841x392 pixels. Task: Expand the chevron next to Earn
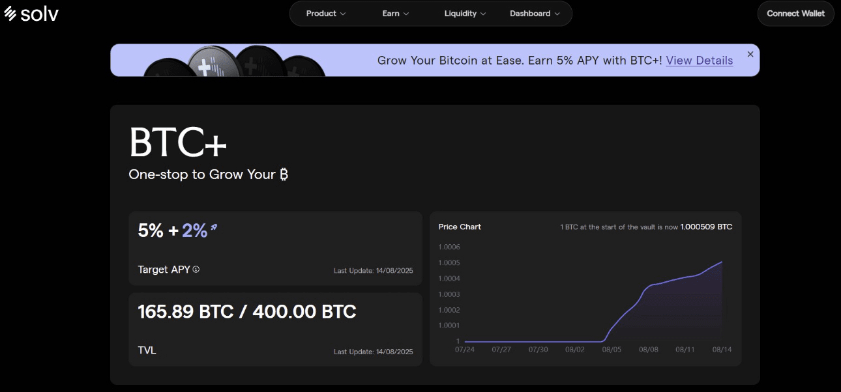pyautogui.click(x=406, y=14)
